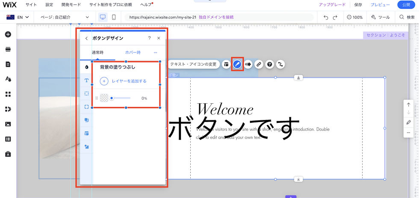The height and width of the screenshot is (198, 419).
Task: Open the puzzle-piece plugins icon
Action: 8,109
